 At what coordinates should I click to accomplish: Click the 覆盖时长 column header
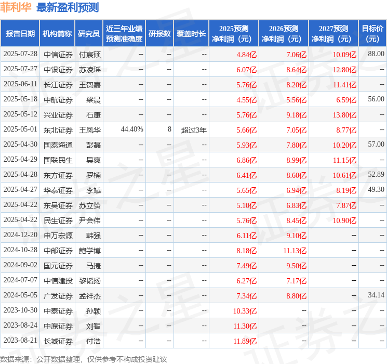click(x=191, y=34)
